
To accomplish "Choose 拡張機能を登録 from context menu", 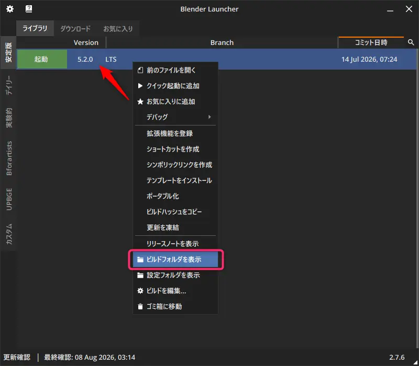I will pyautogui.click(x=175, y=133).
